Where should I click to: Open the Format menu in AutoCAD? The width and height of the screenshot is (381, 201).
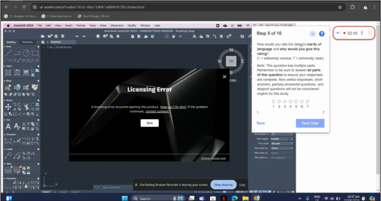pyautogui.click(x=81, y=26)
